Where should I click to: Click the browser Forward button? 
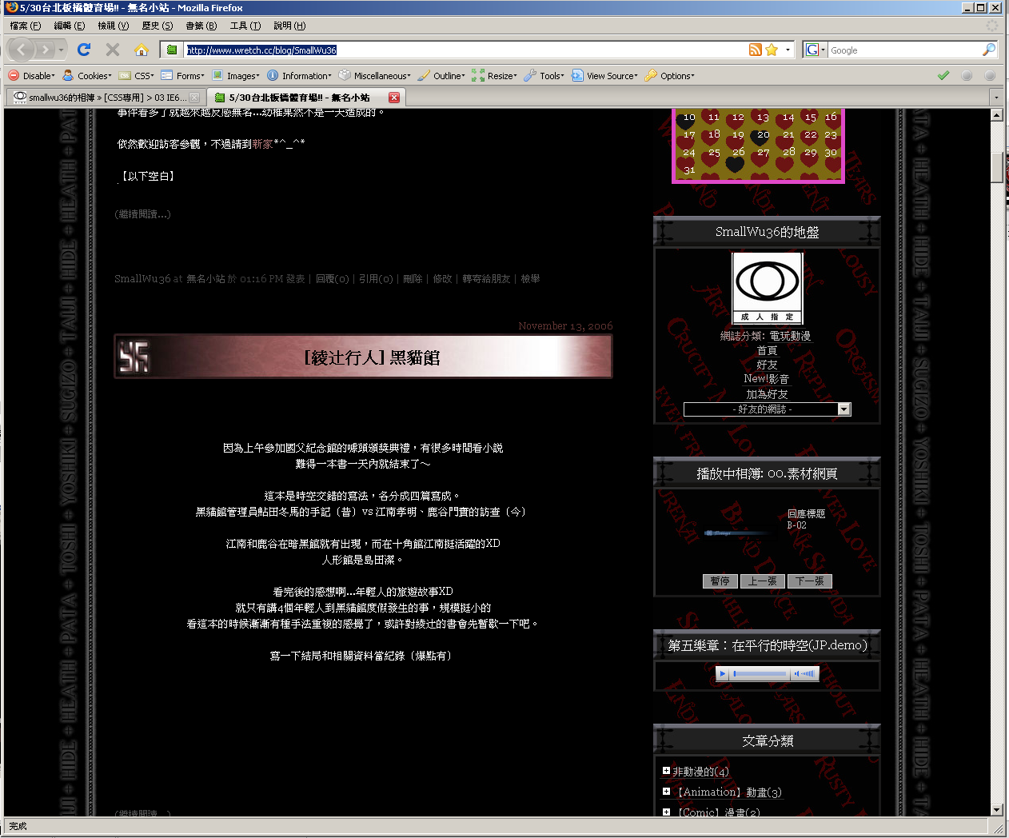coord(46,50)
